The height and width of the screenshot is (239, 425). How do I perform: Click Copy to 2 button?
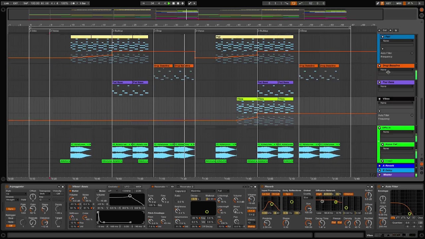click(x=180, y=191)
